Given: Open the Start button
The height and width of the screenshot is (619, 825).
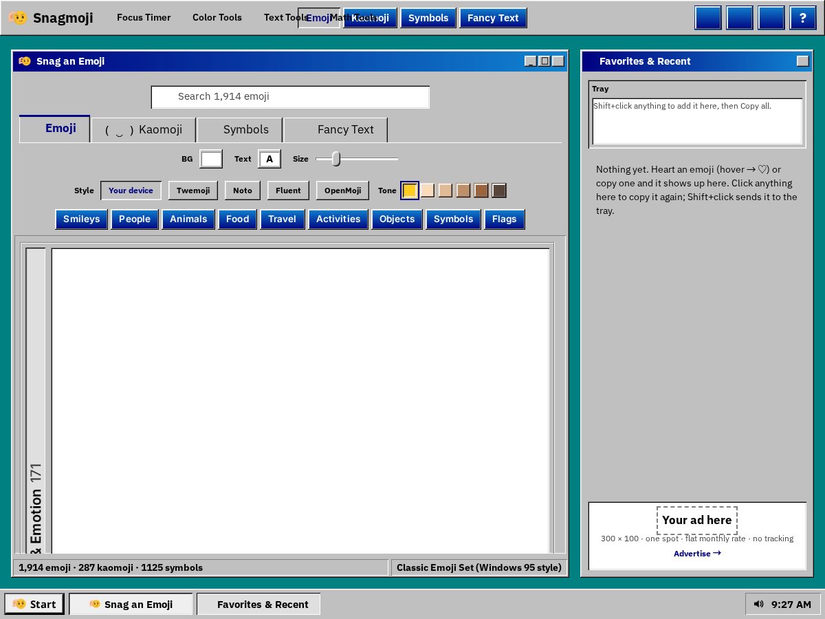Looking at the screenshot, I should click(34, 604).
